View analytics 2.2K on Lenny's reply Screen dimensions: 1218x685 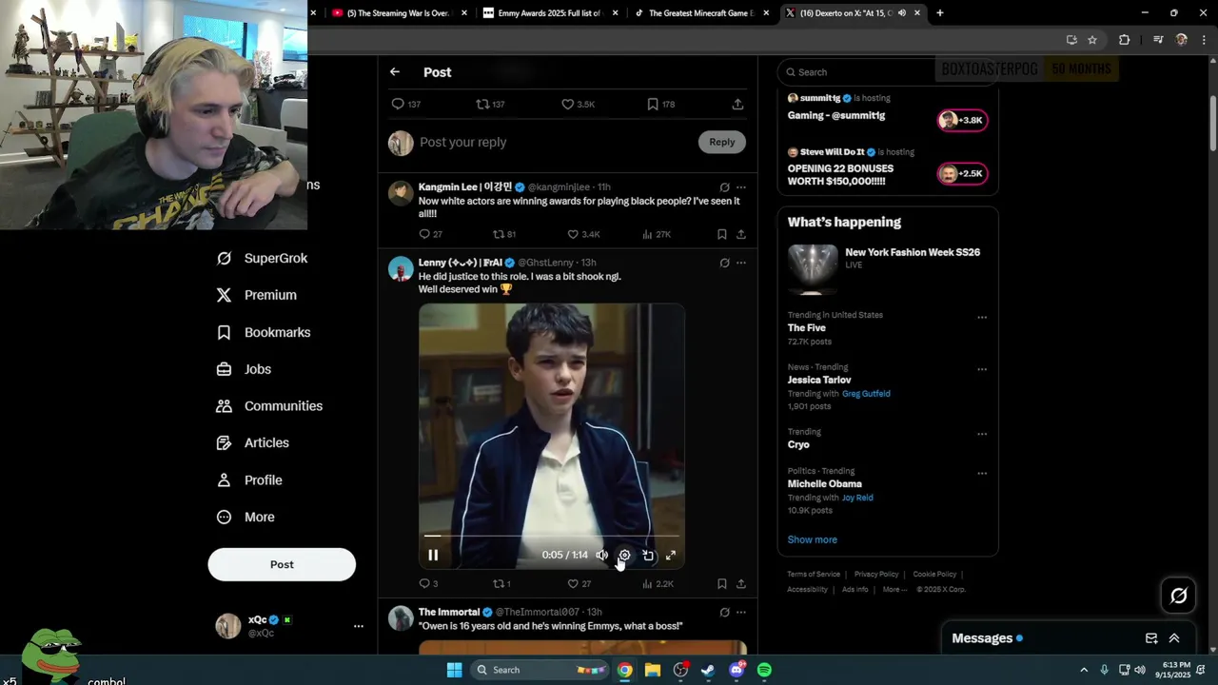658,583
